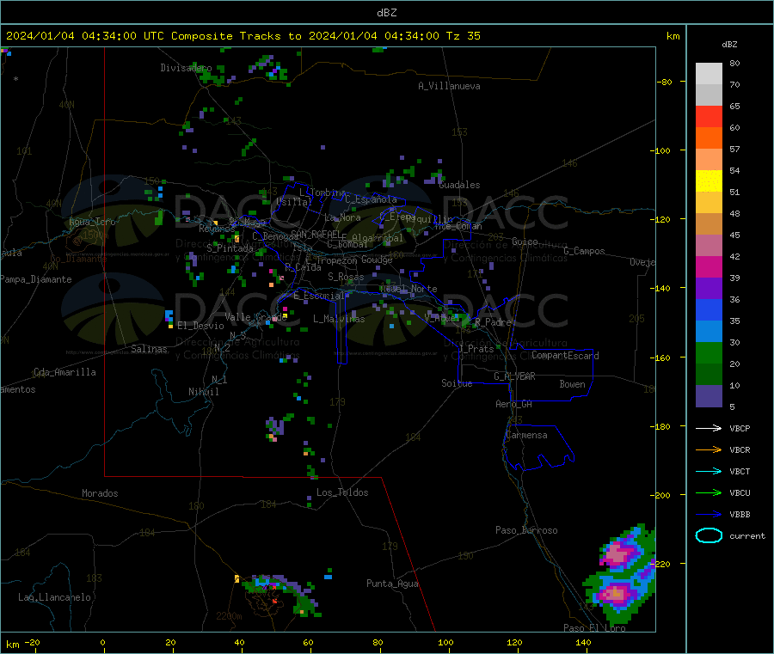The height and width of the screenshot is (654, 774).
Task: Select the magenta 42–39 dBZ color band
Action: [709, 266]
